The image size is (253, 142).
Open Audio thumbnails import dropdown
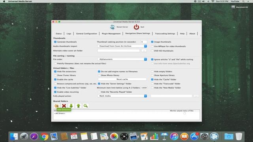point(122,46)
